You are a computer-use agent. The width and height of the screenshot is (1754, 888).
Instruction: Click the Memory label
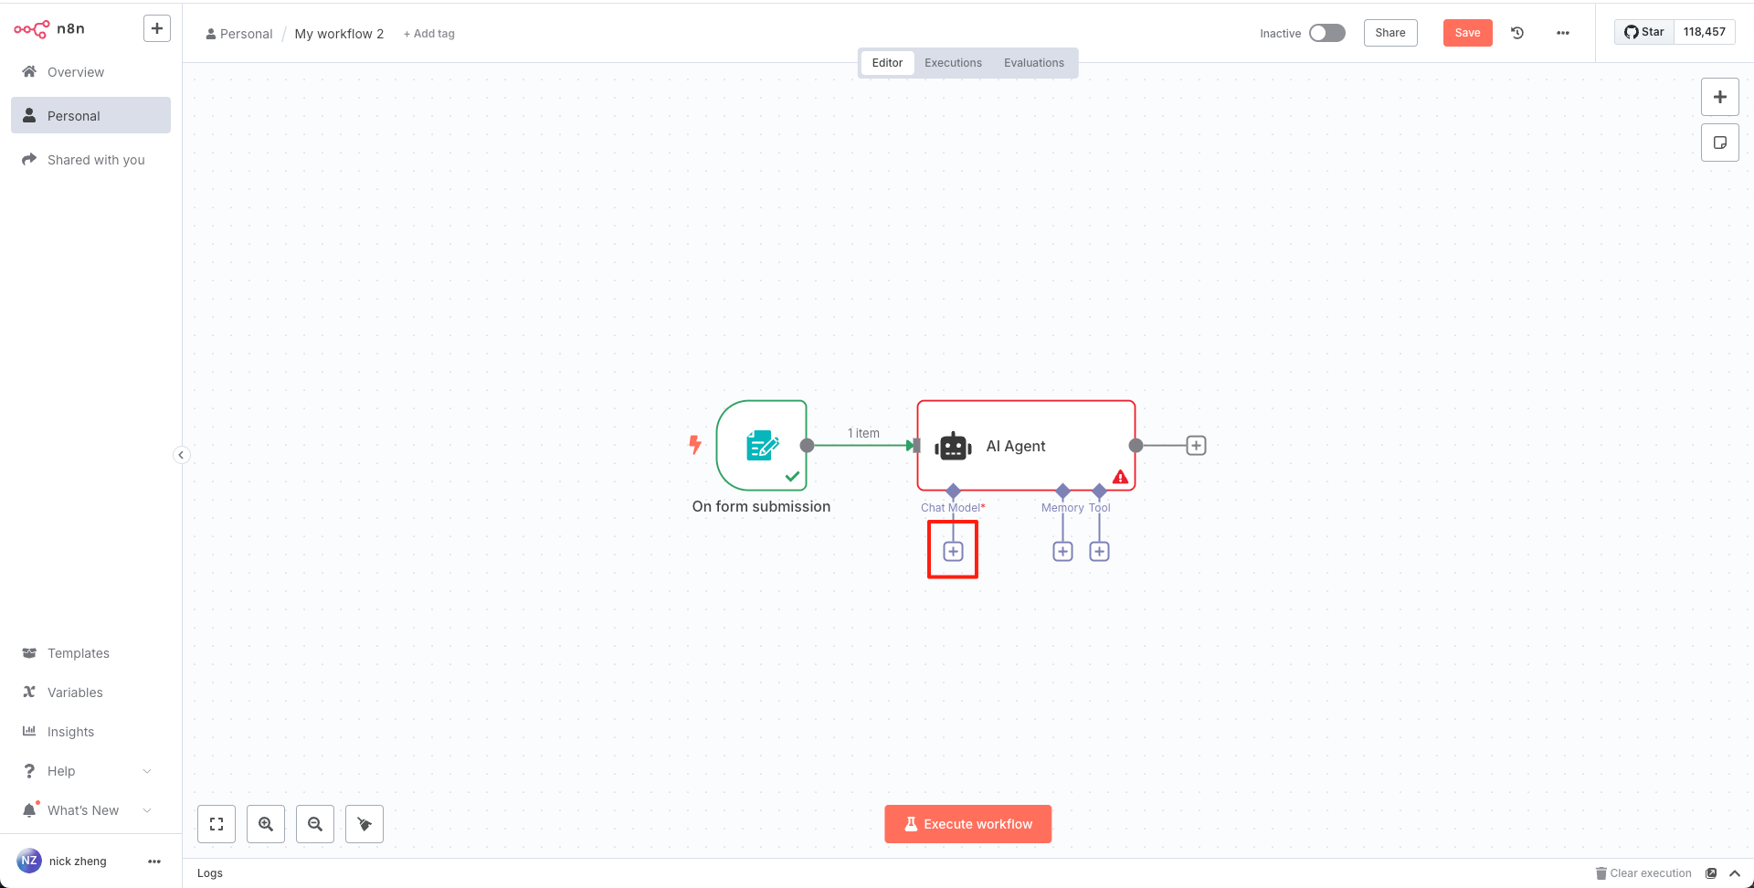[x=1062, y=508]
